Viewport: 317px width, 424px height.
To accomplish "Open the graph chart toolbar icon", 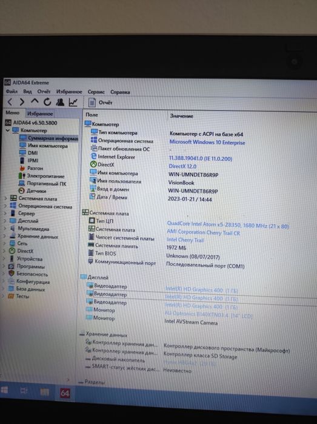I will click(73, 102).
